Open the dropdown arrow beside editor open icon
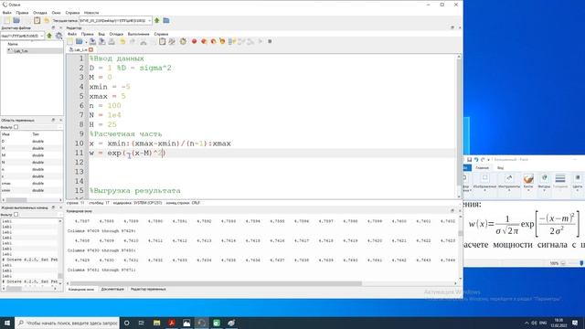The height and width of the screenshot is (329, 585). coord(86,42)
